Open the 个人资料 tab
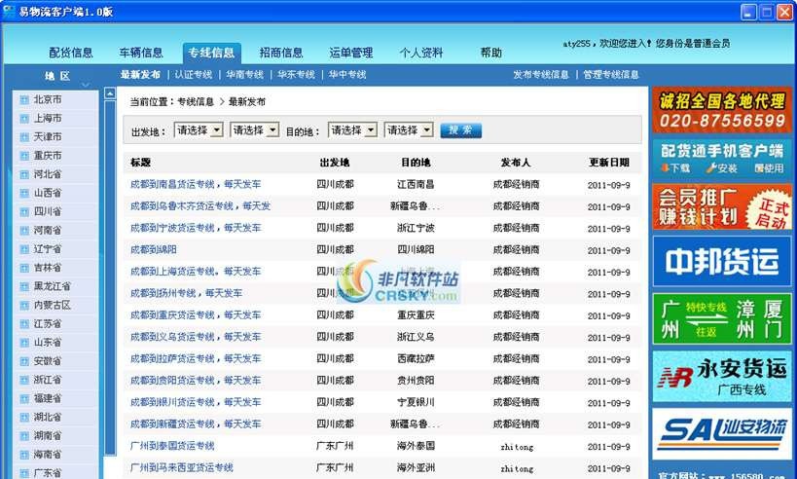 [x=420, y=53]
